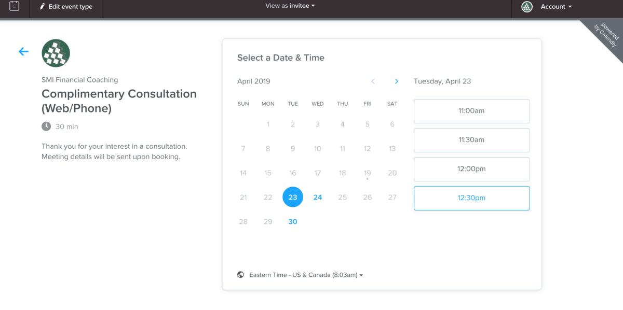Choose the 11:00am time slot
623x310 pixels.
pos(471,111)
